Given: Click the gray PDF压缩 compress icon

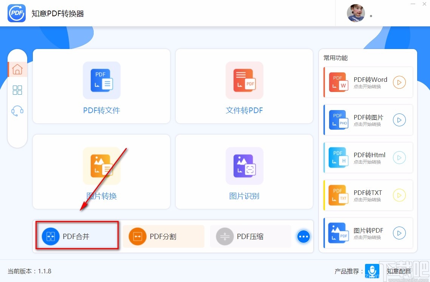Looking at the screenshot, I should point(224,236).
